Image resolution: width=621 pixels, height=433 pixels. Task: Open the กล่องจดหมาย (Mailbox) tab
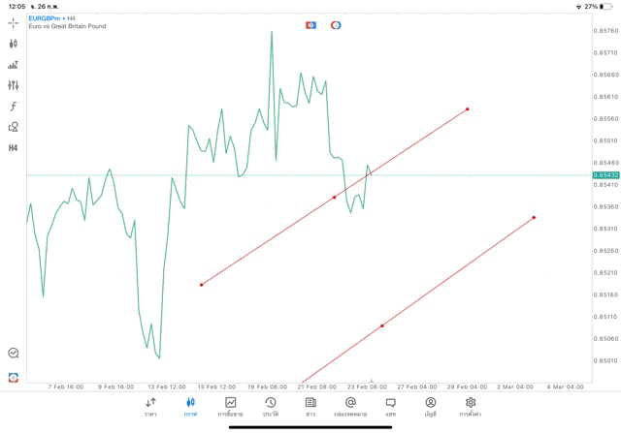tap(350, 407)
